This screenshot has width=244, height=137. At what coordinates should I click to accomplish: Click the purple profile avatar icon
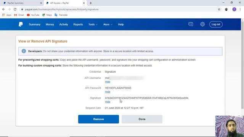coord(234,9)
